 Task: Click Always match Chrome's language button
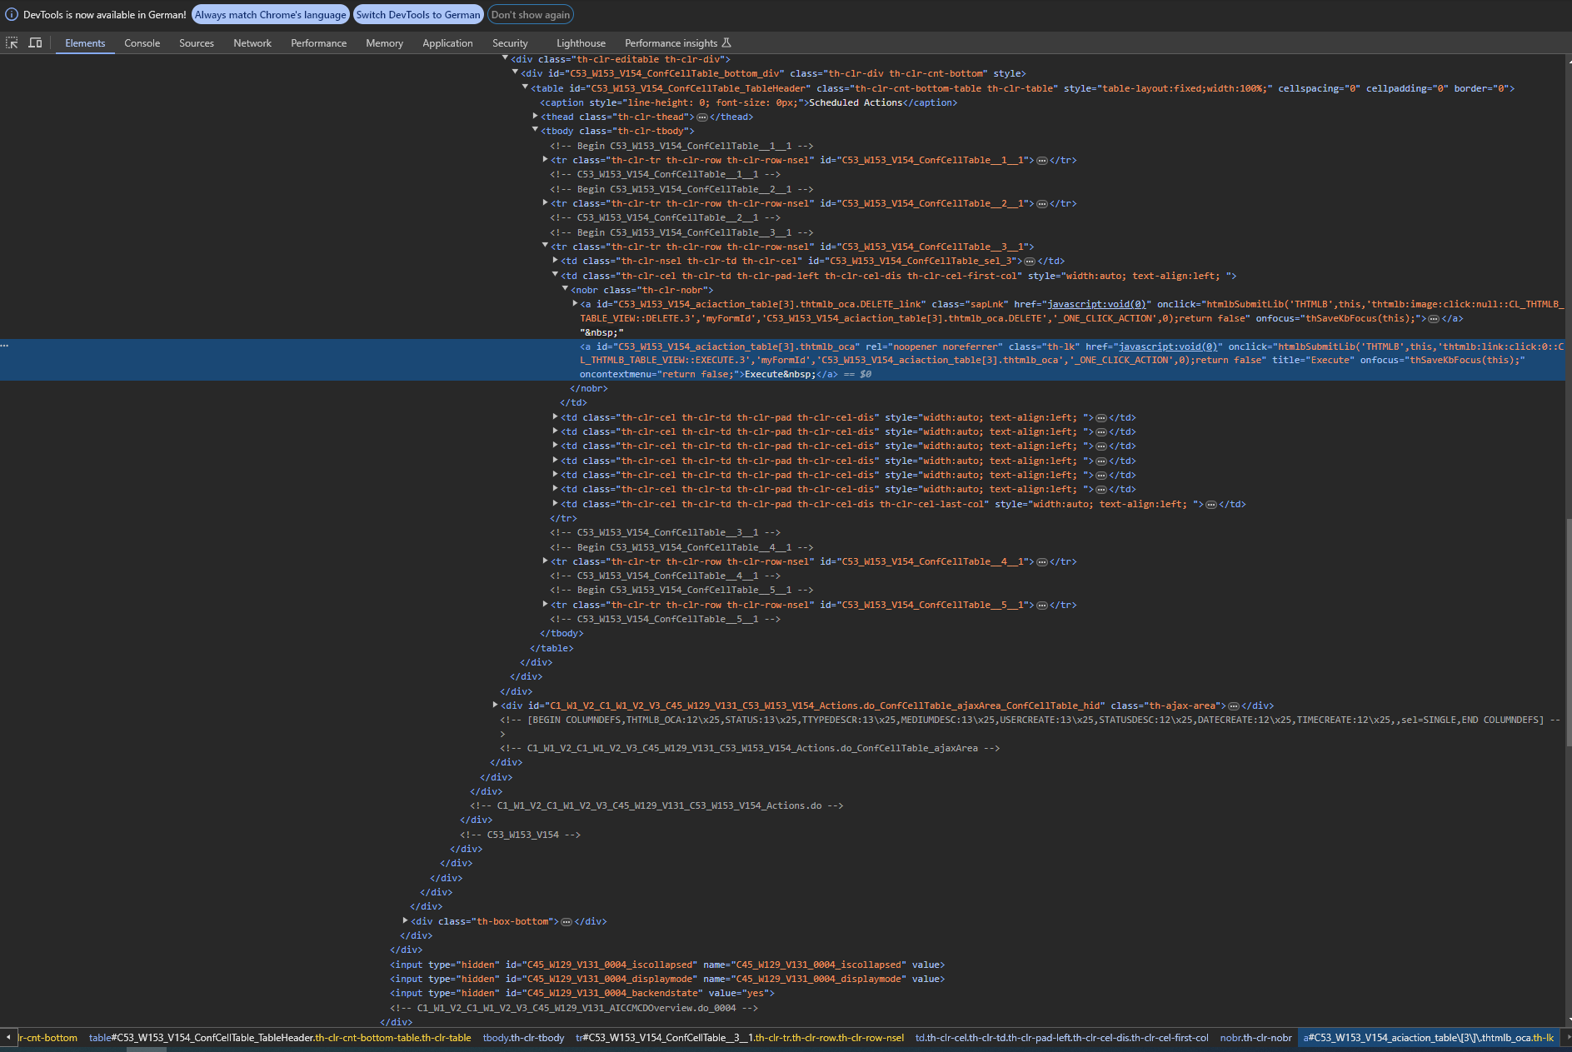point(270,15)
